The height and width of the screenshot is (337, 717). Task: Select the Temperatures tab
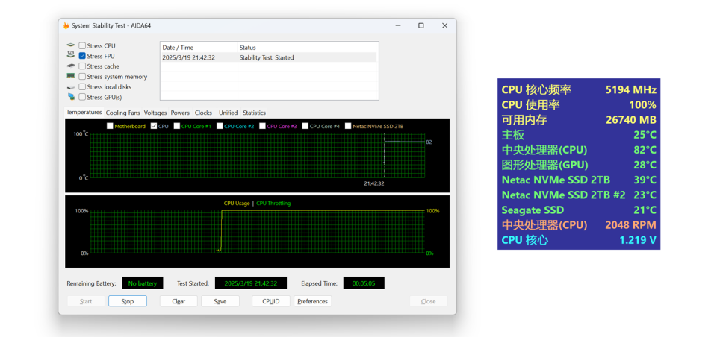84,113
